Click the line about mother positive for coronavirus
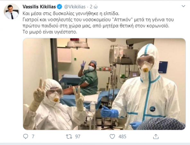This screenshot has width=190, height=145. [x=96, y=26]
